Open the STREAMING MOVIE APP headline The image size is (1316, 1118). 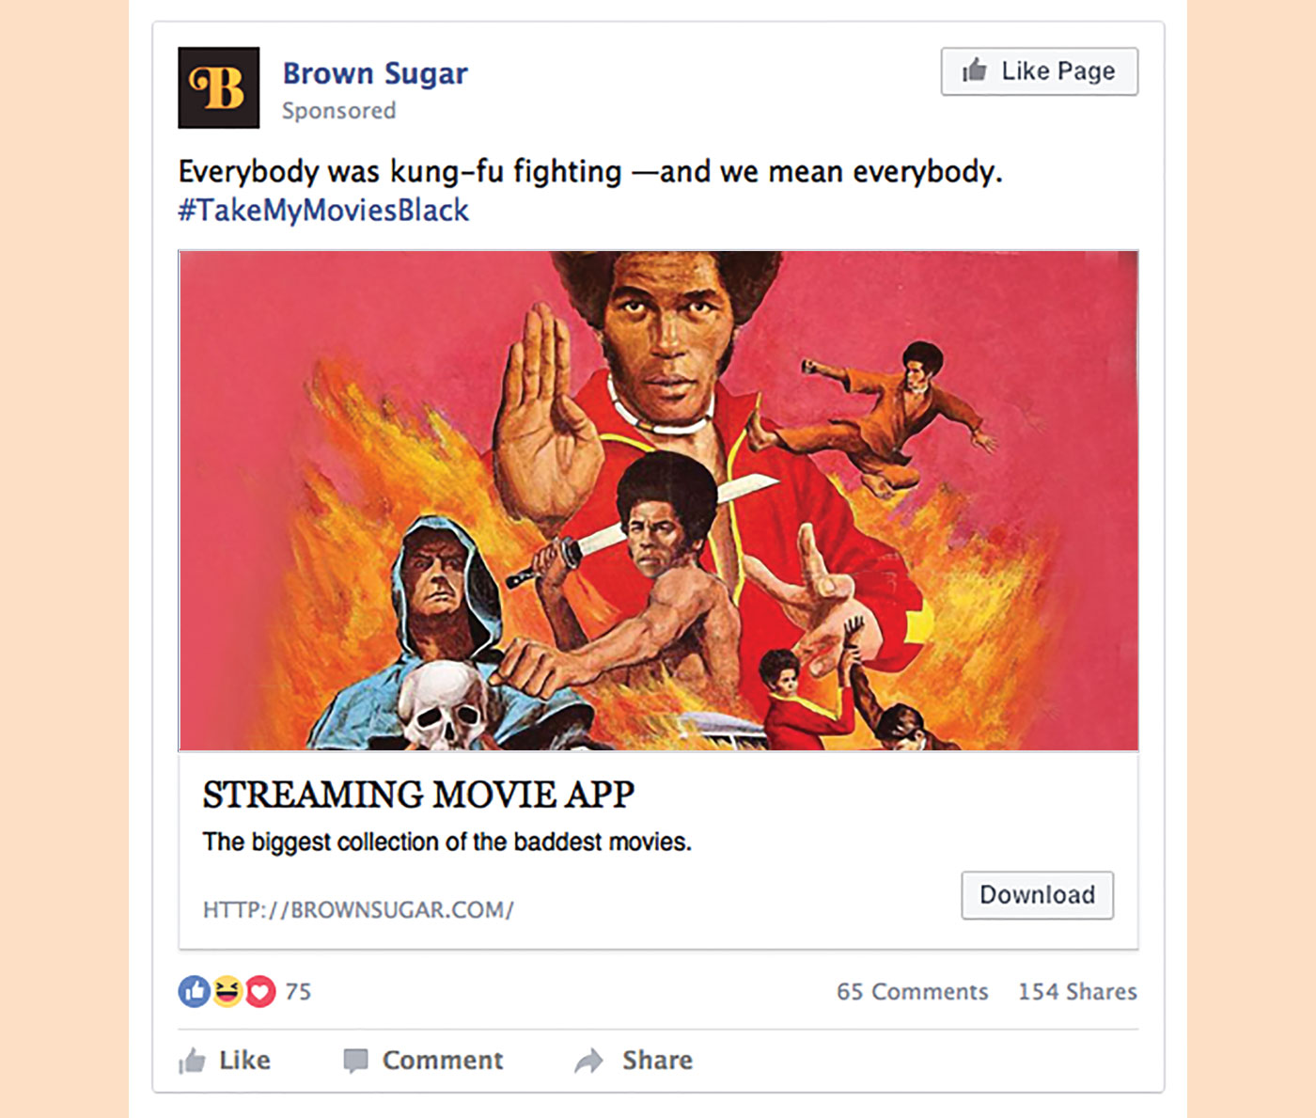pyautogui.click(x=418, y=795)
